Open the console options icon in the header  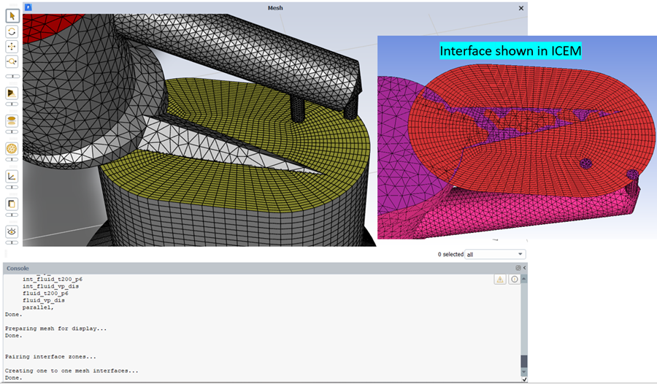tap(518, 268)
